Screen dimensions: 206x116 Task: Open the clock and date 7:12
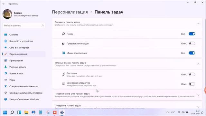195,112
